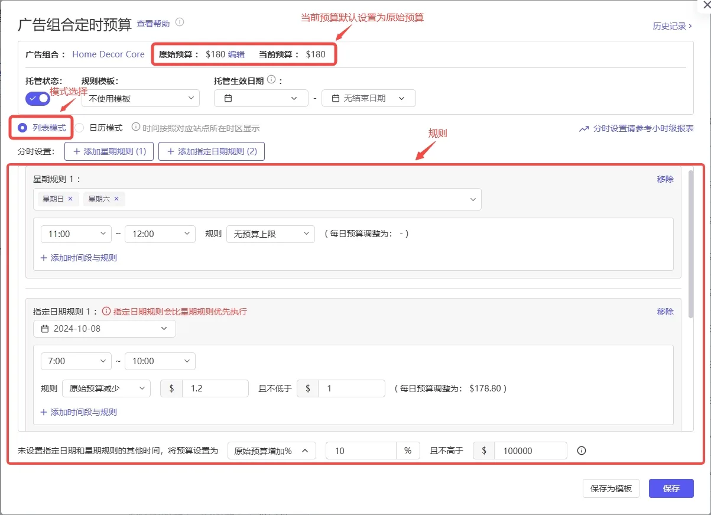711x515 pixels.
Task: Open the 规则模板 dropdown showing 不使用模板
Action: point(141,98)
